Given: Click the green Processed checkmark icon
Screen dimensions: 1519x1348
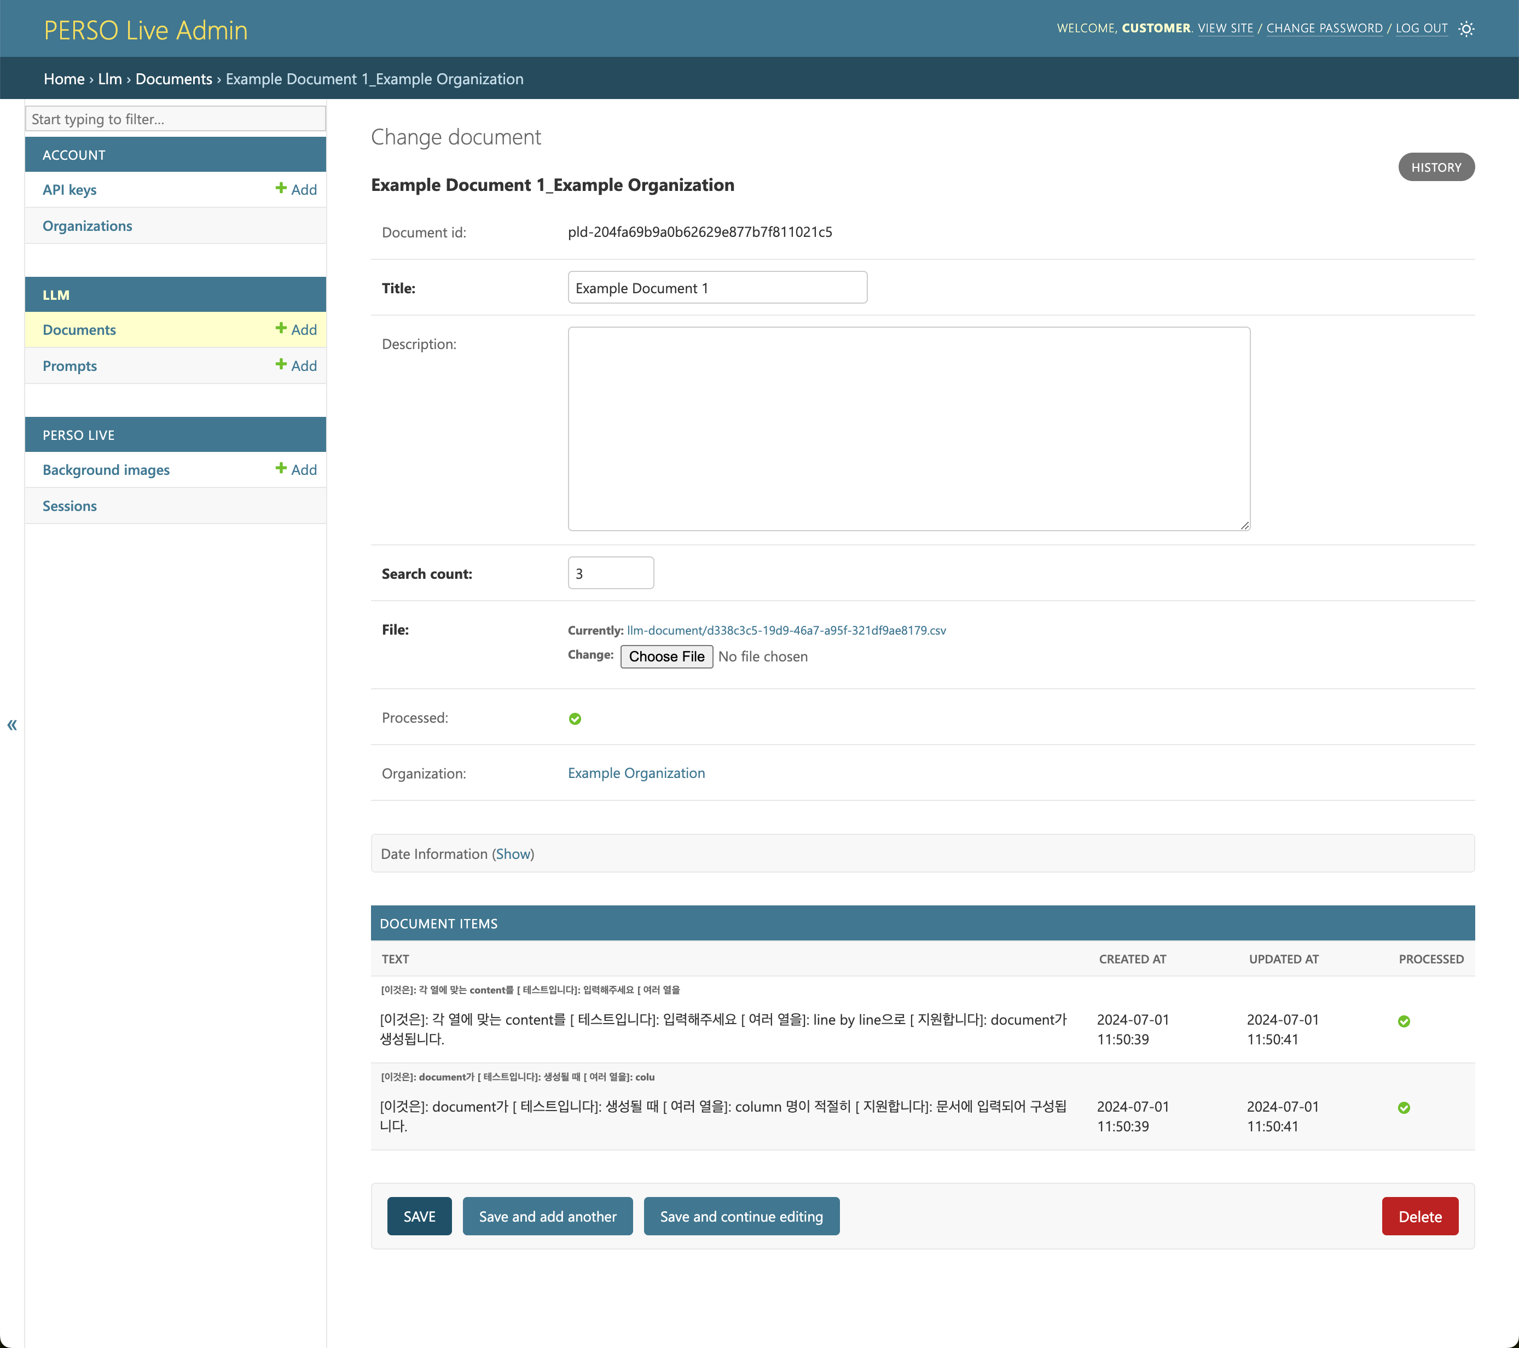Looking at the screenshot, I should [x=575, y=718].
